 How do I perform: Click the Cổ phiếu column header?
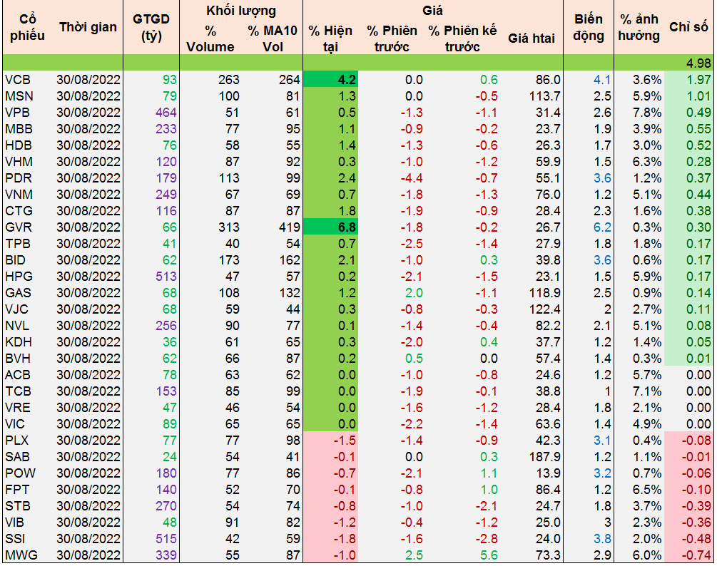point(27,27)
